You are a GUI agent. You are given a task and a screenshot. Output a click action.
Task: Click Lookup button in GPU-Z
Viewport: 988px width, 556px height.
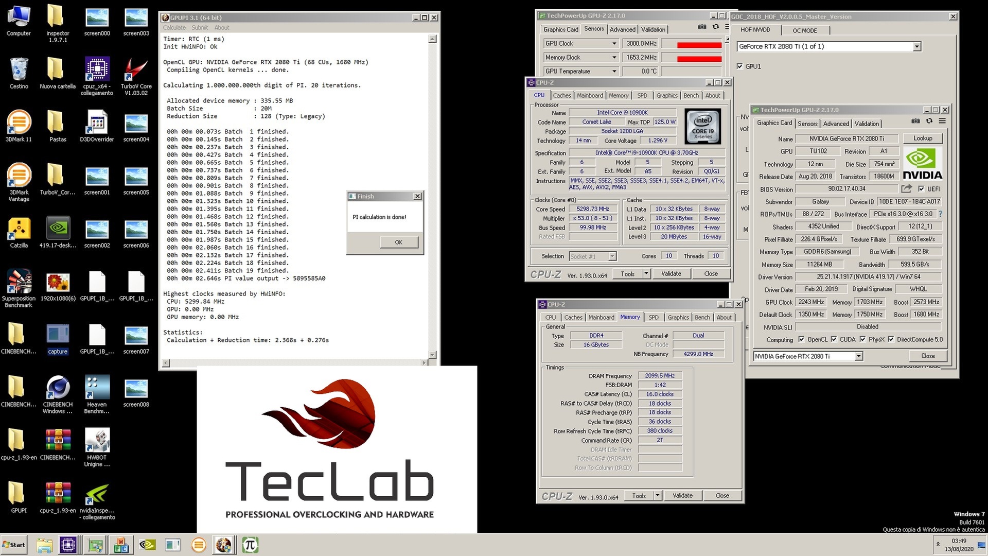[923, 138]
